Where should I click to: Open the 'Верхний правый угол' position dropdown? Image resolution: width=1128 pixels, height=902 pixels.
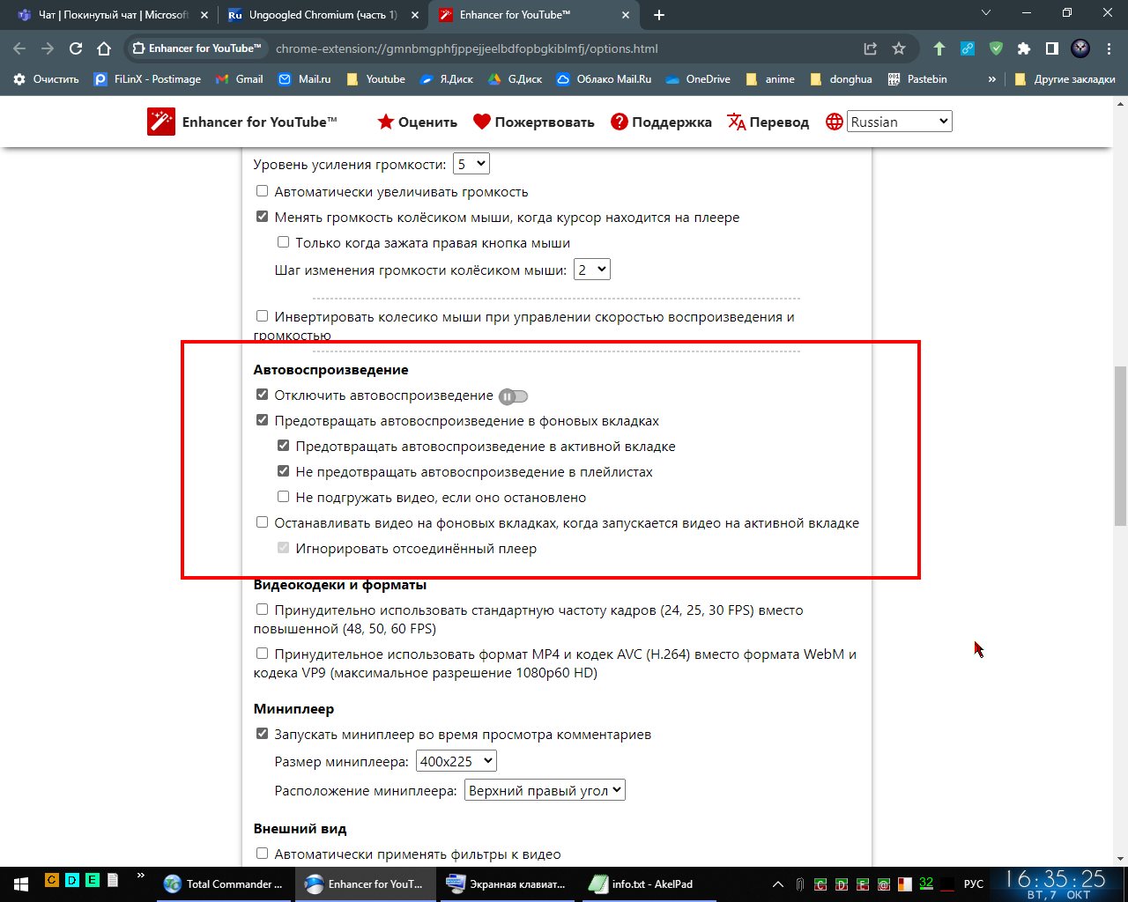point(545,790)
